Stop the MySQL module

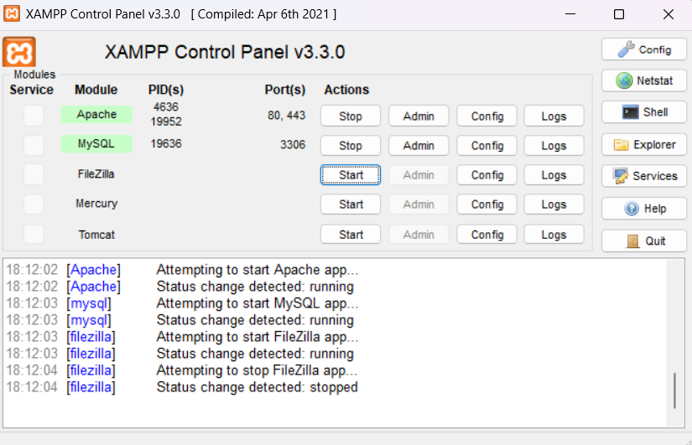click(x=351, y=146)
